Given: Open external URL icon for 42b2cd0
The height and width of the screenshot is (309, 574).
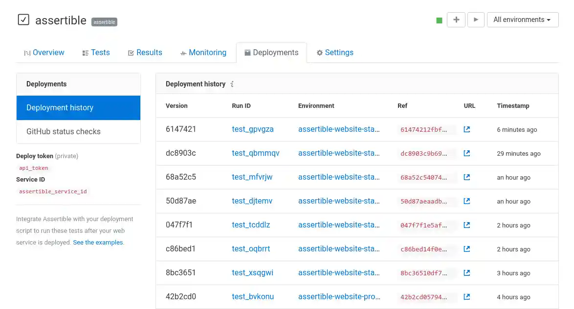Looking at the screenshot, I should point(467,297).
